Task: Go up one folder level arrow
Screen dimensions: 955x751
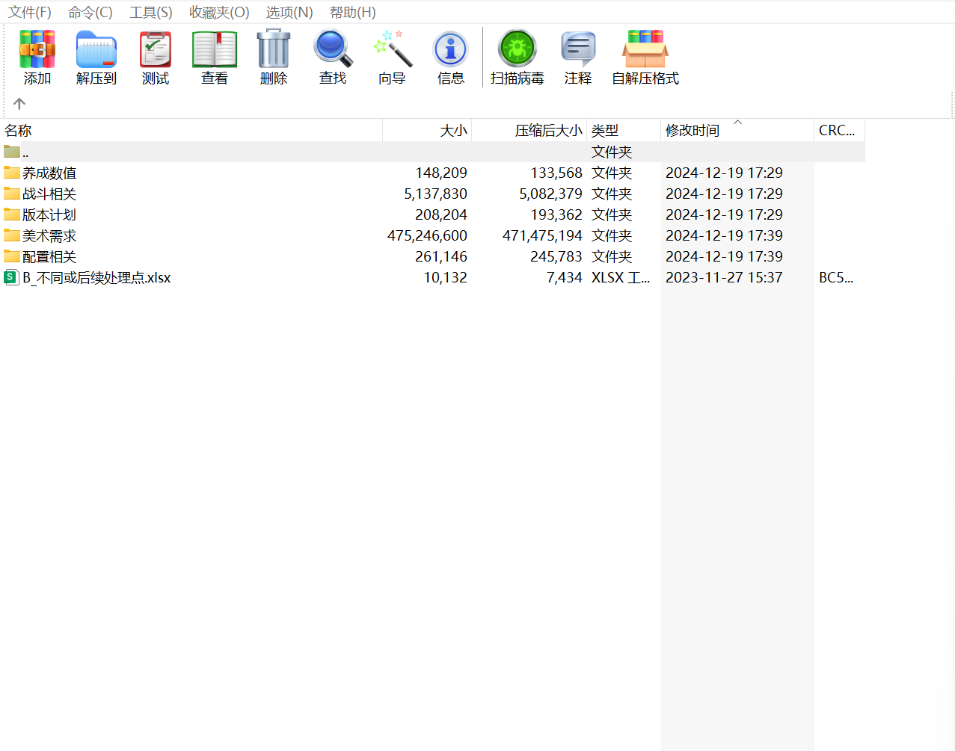Action: (19, 104)
